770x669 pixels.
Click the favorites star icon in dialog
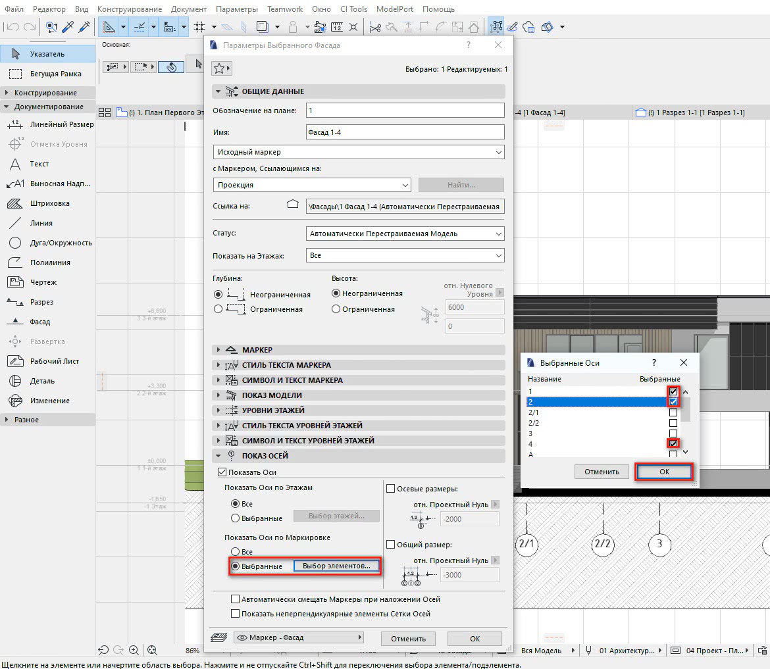[x=220, y=69]
